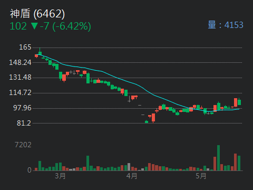Select the price change text -7 (-6.42%)
Image resolution: width=253 pixels, height=190 pixels.
(x=65, y=26)
